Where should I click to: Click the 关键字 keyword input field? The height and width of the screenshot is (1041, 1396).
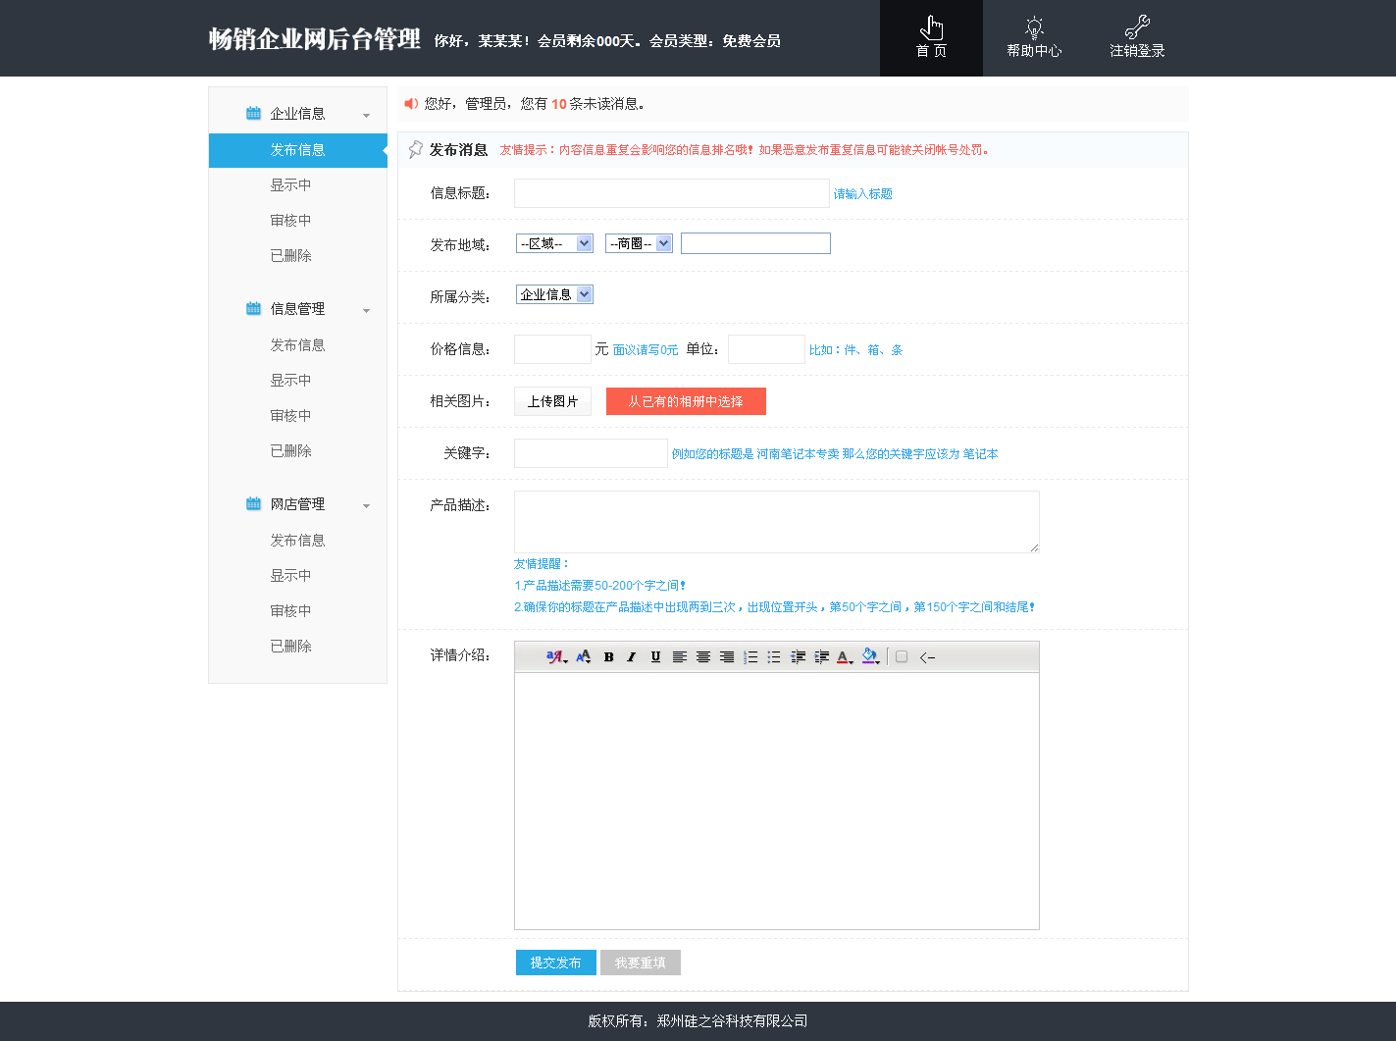(x=591, y=453)
